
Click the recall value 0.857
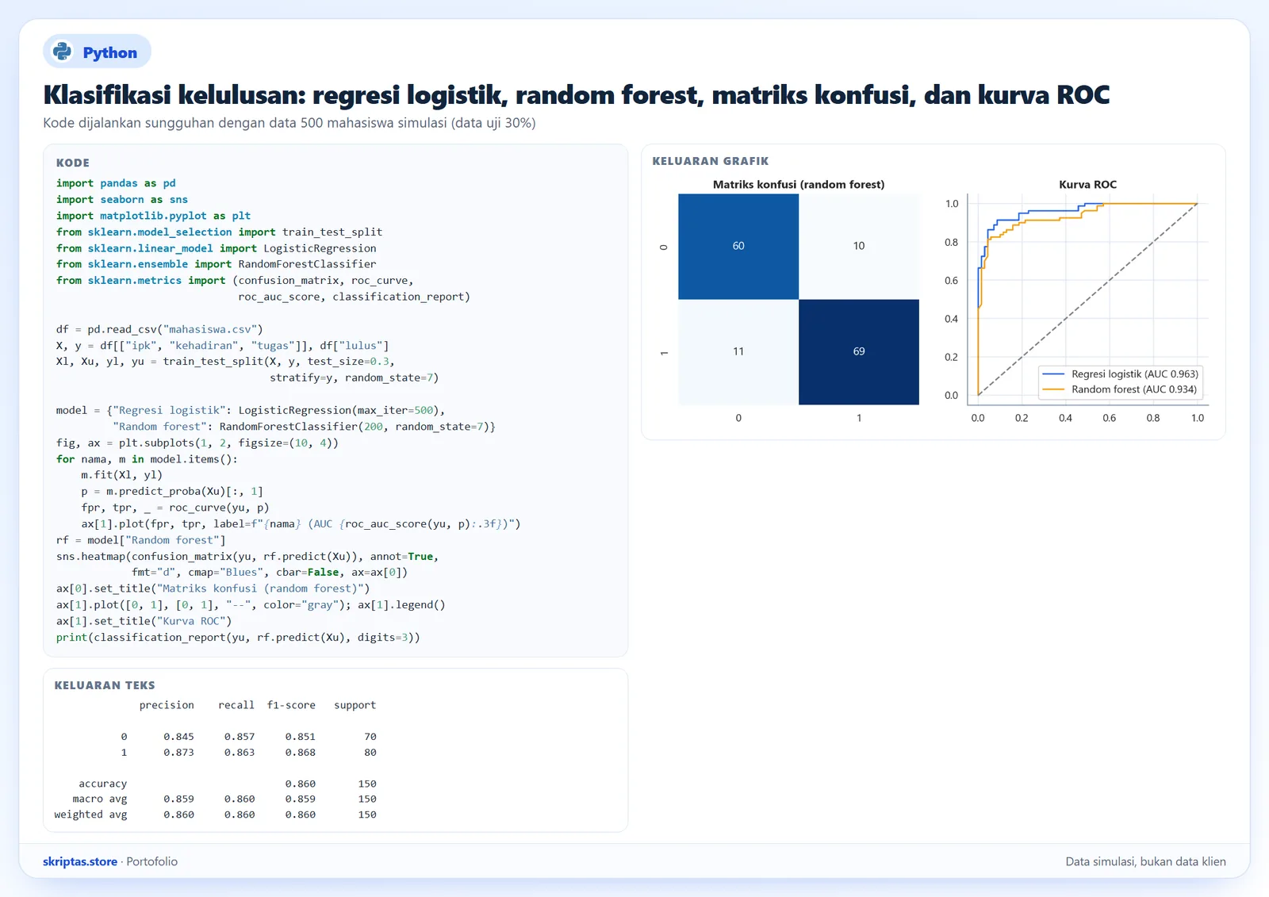(x=240, y=737)
